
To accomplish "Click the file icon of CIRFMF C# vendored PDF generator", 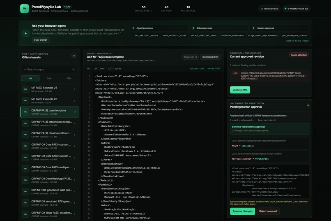I will [25, 203].
